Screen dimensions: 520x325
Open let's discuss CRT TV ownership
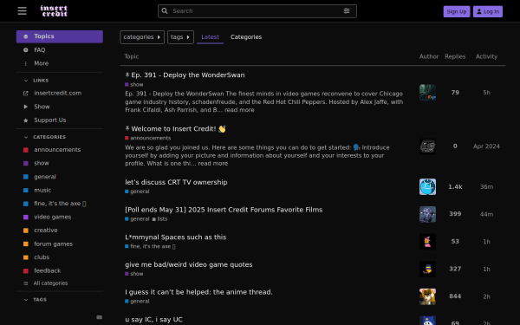pyautogui.click(x=176, y=182)
